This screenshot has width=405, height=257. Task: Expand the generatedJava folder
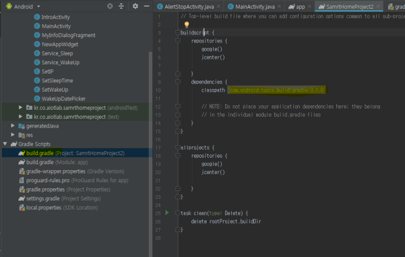pyautogui.click(x=13, y=125)
